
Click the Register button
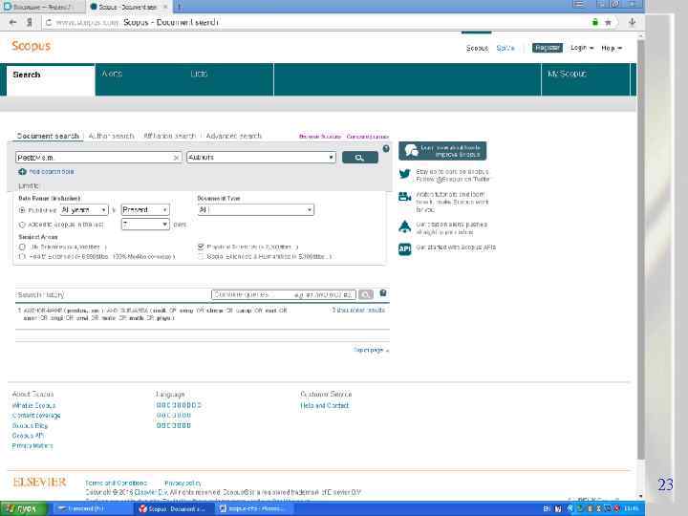[548, 48]
